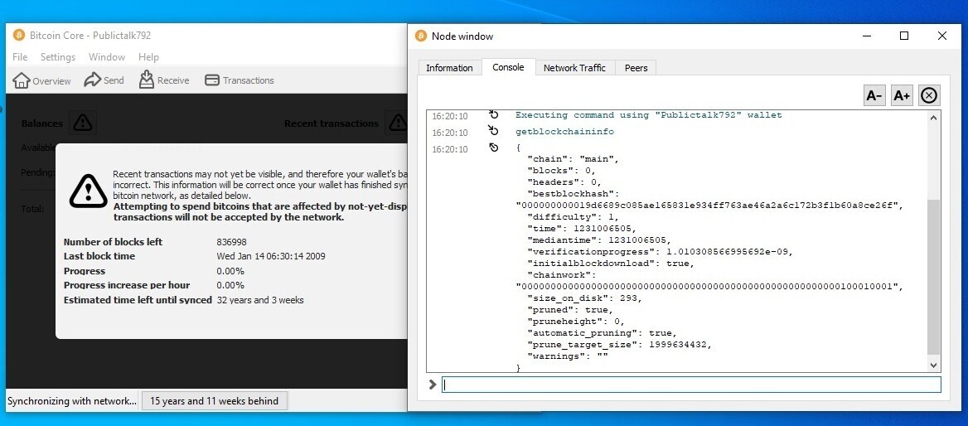Select the Console tab
968x426 pixels.
pyautogui.click(x=508, y=67)
